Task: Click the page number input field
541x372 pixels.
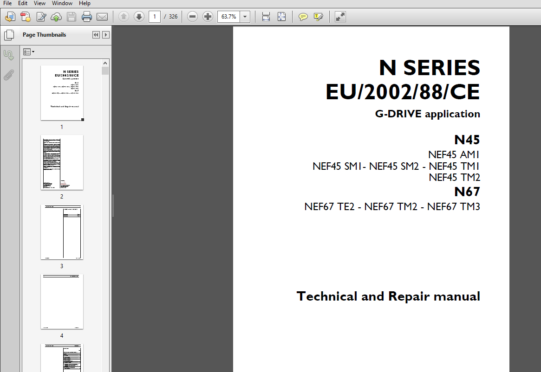Action: 155,17
